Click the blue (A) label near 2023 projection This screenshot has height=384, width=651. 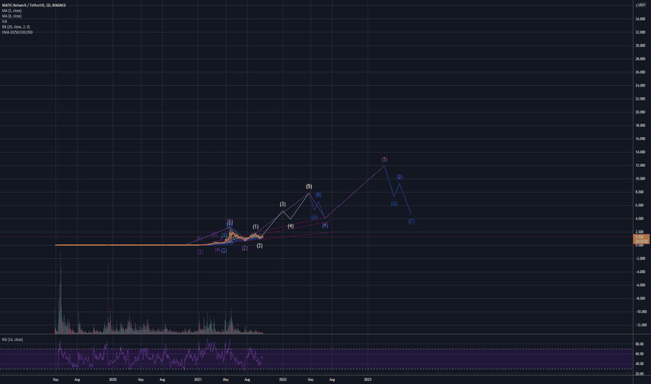(x=394, y=203)
